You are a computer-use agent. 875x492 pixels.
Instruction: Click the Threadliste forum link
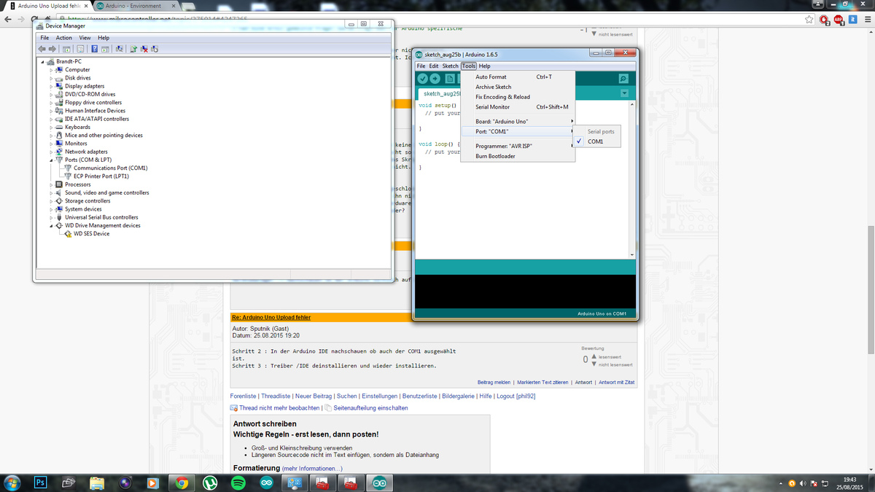coord(276,396)
